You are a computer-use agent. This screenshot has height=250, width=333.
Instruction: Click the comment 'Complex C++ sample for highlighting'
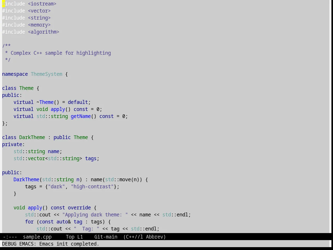61,53
